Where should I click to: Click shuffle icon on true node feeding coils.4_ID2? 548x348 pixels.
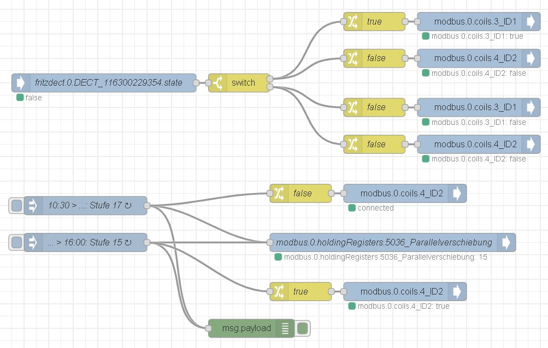[279, 291]
